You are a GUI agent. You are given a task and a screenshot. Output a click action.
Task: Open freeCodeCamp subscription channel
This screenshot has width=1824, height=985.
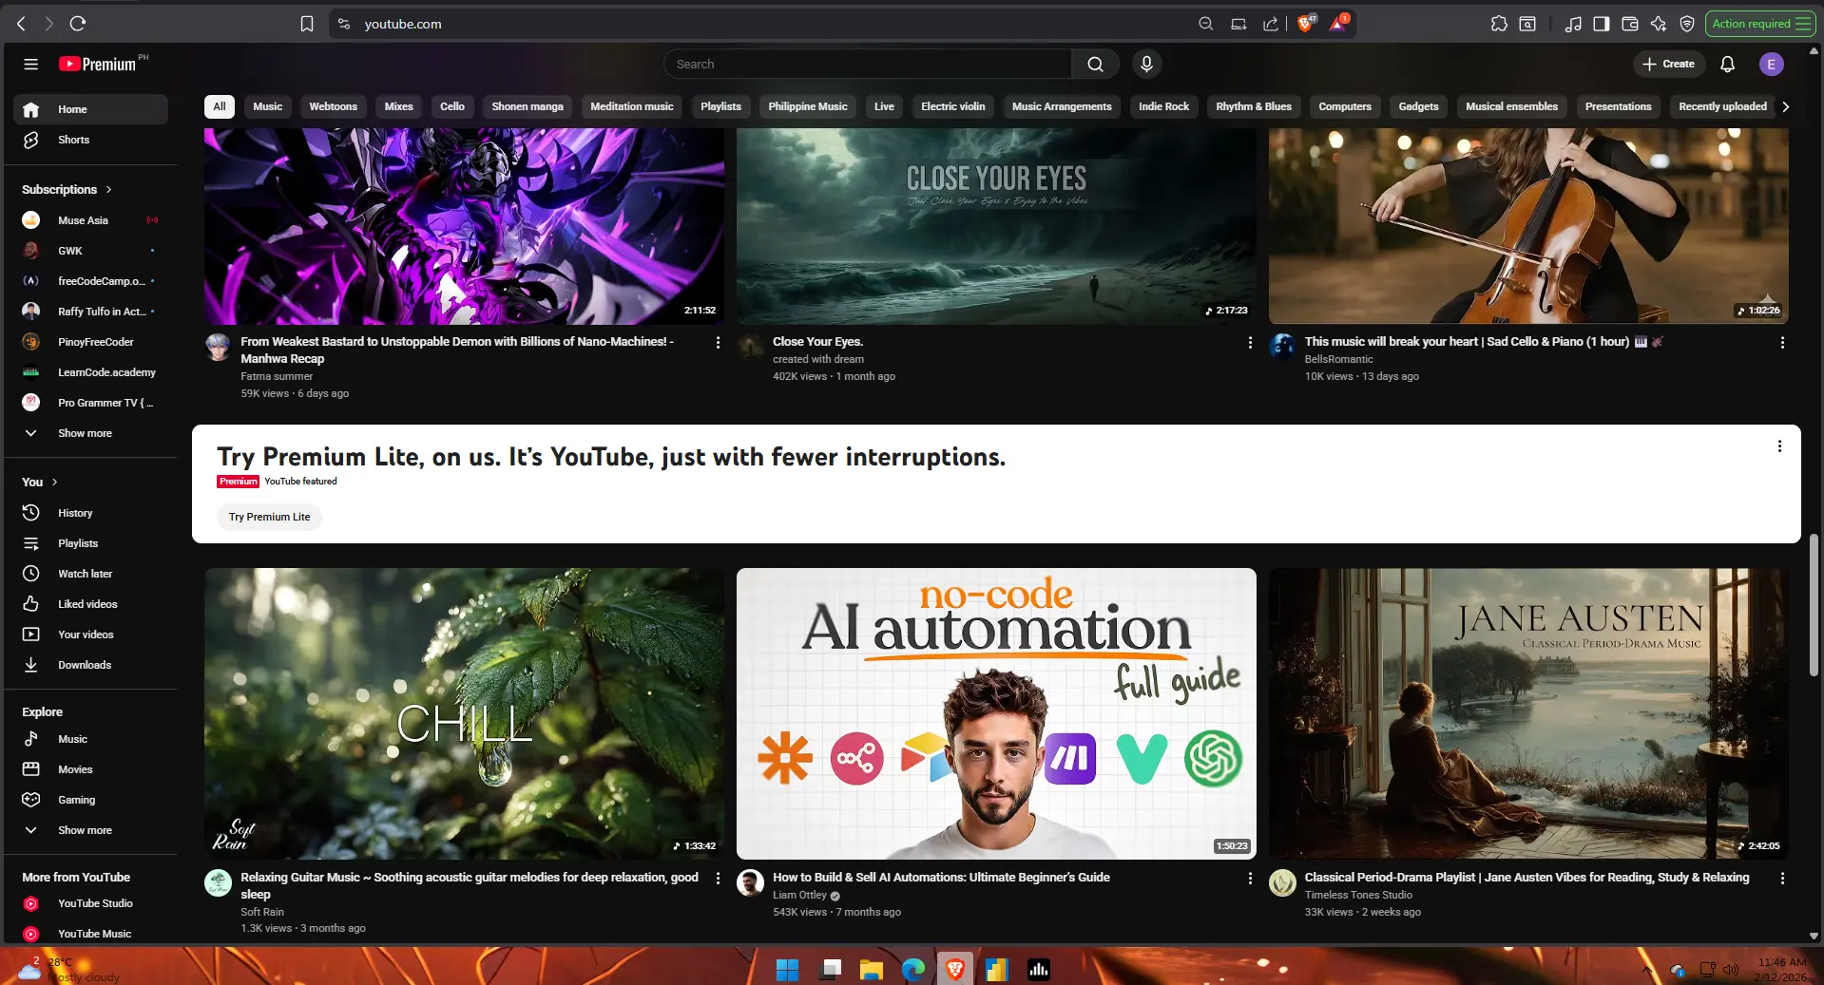click(x=91, y=281)
